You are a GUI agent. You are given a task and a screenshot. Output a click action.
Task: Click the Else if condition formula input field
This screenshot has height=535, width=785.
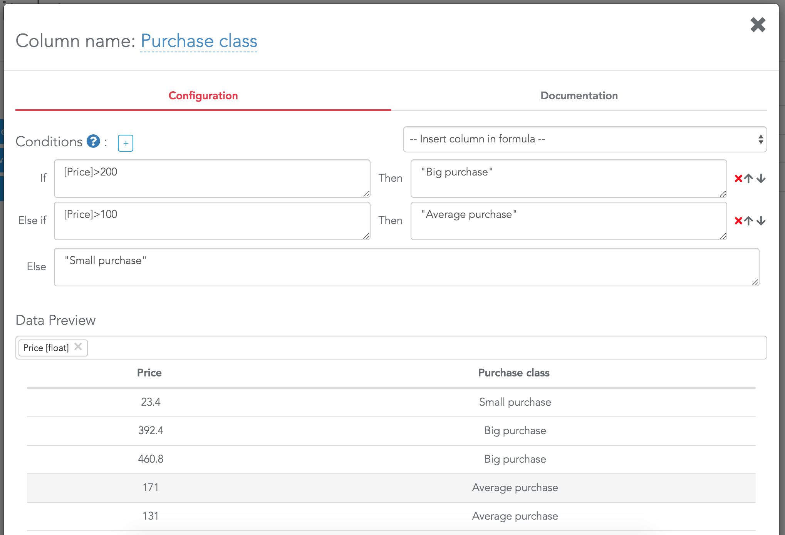coord(212,221)
